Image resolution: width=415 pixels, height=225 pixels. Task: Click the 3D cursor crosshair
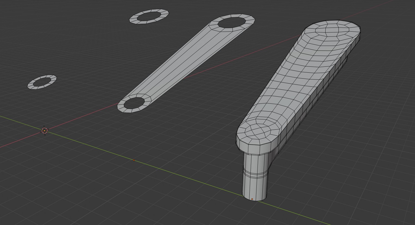pyautogui.click(x=44, y=131)
